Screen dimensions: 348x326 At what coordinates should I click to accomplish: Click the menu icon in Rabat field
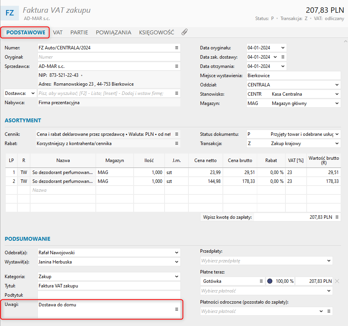coord(177,144)
